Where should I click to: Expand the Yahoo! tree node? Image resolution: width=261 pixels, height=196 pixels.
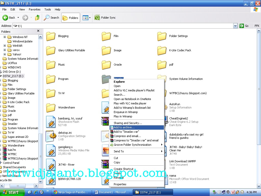[x=5, y=54]
